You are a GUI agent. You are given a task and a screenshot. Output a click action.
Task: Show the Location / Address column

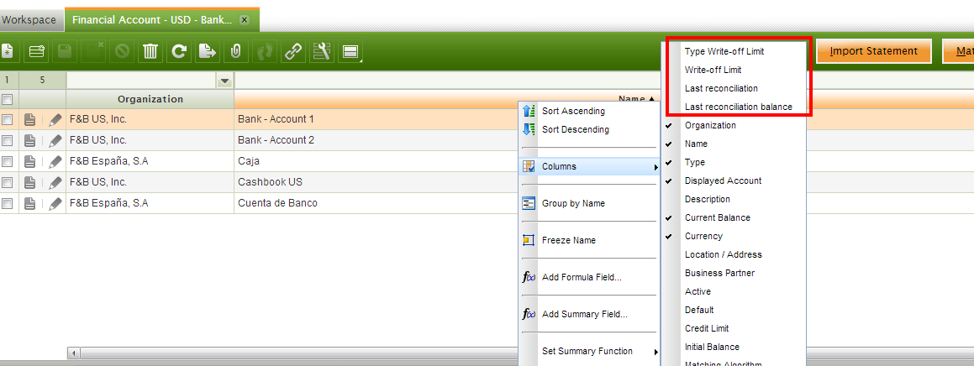point(733,254)
